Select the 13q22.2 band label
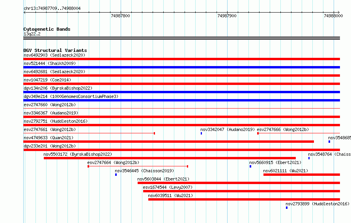Viewport: 351px width, 223px height. click(32, 34)
